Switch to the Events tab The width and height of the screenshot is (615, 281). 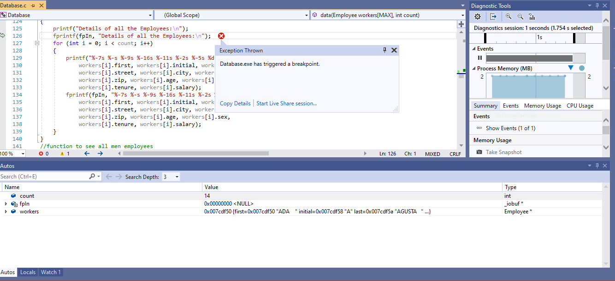pos(510,106)
